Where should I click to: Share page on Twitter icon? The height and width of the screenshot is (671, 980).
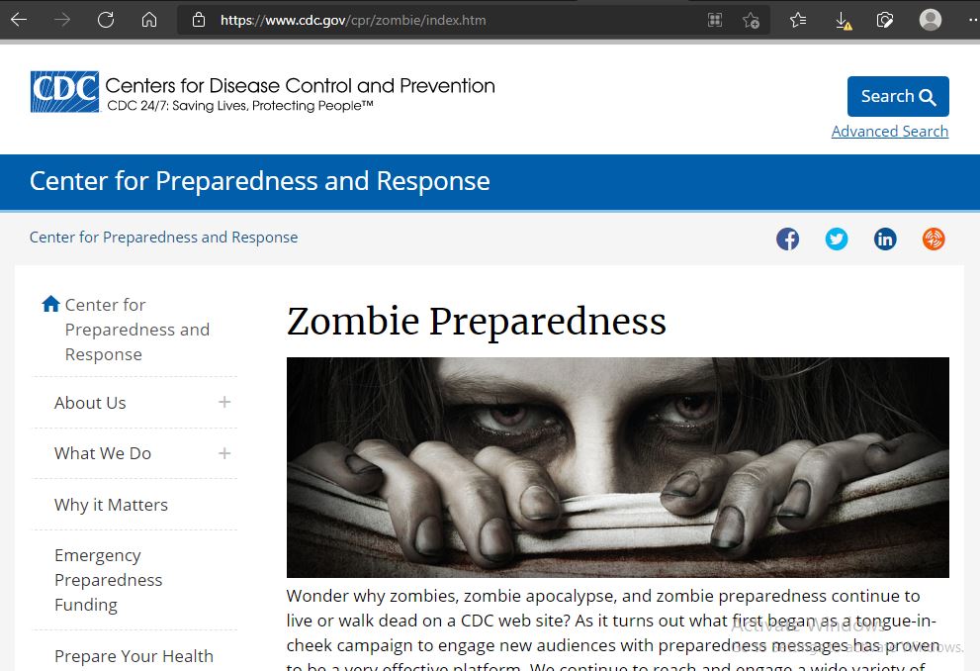pyautogui.click(x=837, y=239)
